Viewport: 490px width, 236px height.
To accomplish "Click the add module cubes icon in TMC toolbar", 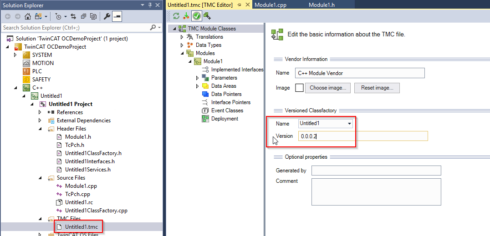I will pos(207,16).
